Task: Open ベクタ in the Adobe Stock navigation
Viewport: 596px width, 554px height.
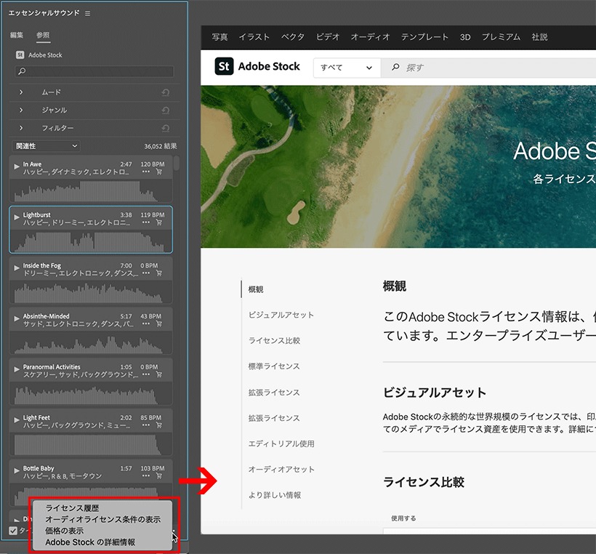Action: tap(293, 37)
